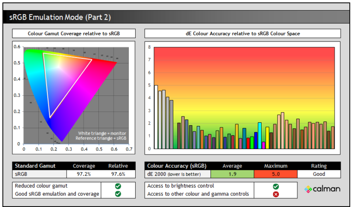Click the Calman logo

(323, 189)
